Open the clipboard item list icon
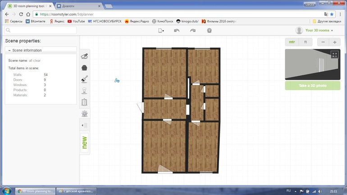Screen dimensions: 347x195 point(84,102)
